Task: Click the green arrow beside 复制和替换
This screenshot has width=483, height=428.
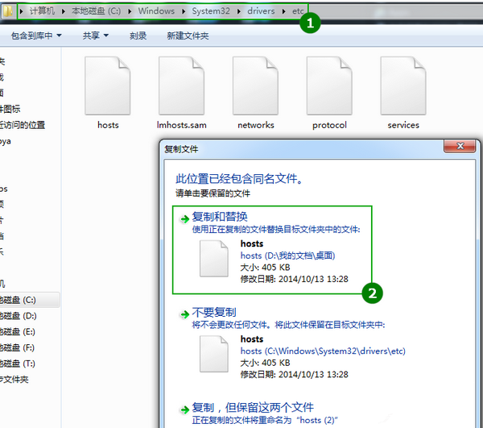Action: (184, 218)
